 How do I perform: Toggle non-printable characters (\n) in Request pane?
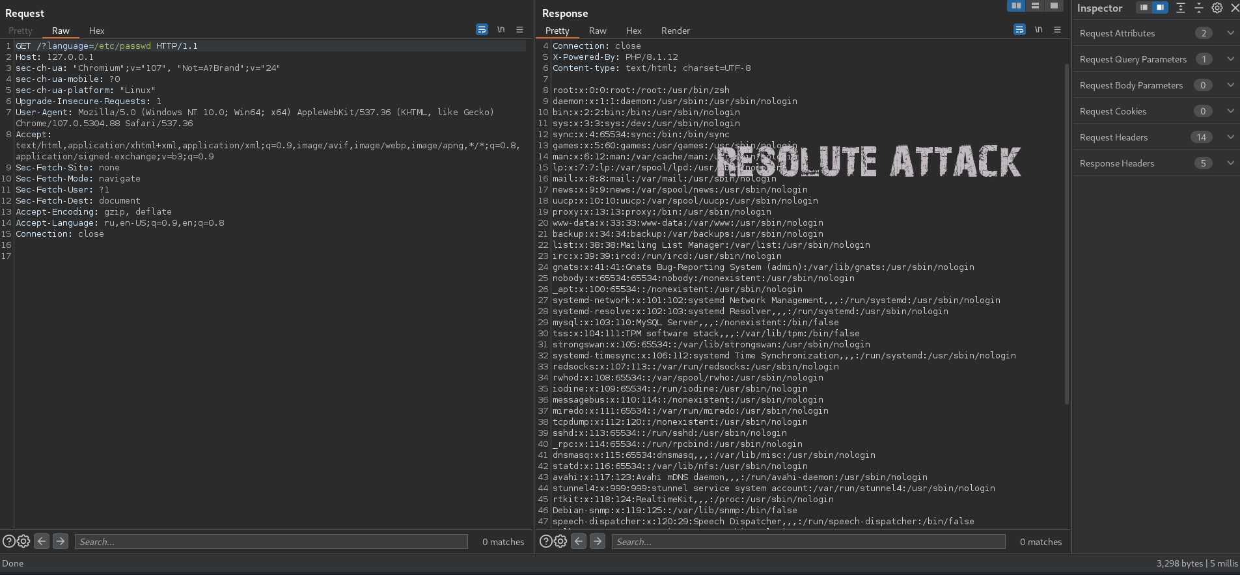pyautogui.click(x=501, y=29)
